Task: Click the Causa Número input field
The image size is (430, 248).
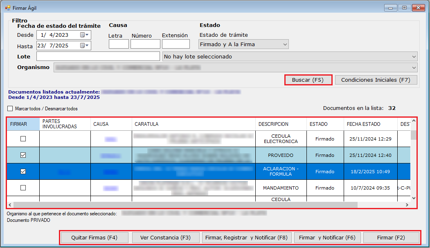Action: [x=145, y=44]
